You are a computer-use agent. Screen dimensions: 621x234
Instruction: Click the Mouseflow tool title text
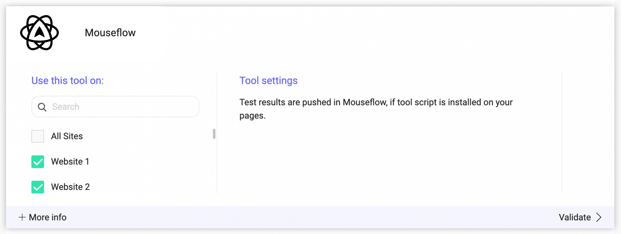click(110, 33)
